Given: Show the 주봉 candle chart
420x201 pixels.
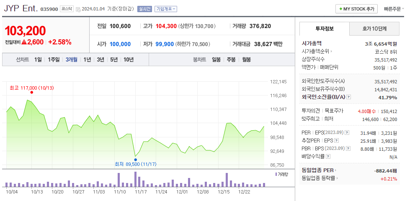Looking at the screenshot, I should click(x=231, y=59).
